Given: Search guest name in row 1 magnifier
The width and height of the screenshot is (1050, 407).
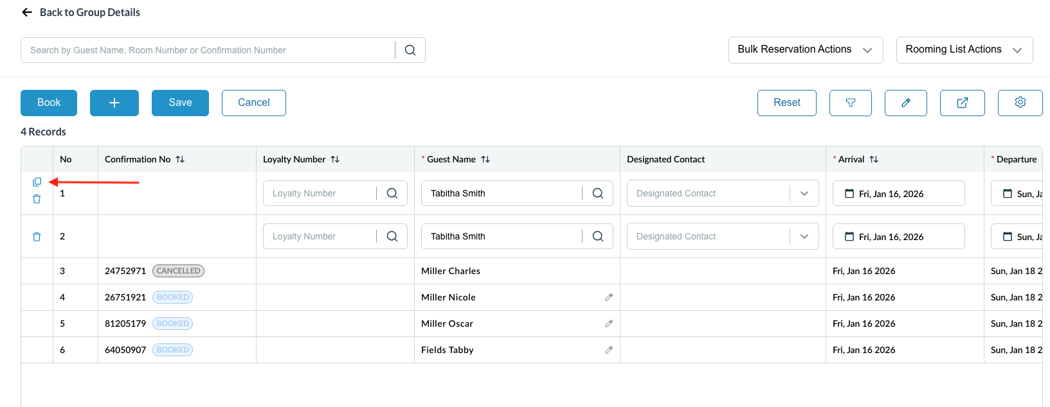Looking at the screenshot, I should pos(597,193).
